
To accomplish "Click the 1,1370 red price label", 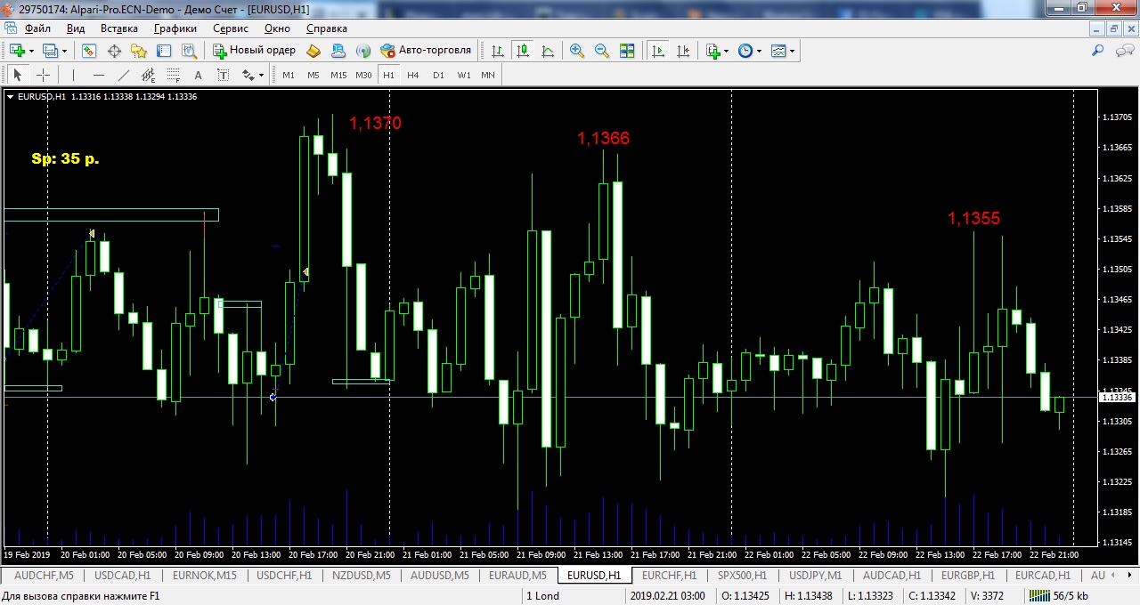I will (x=375, y=124).
